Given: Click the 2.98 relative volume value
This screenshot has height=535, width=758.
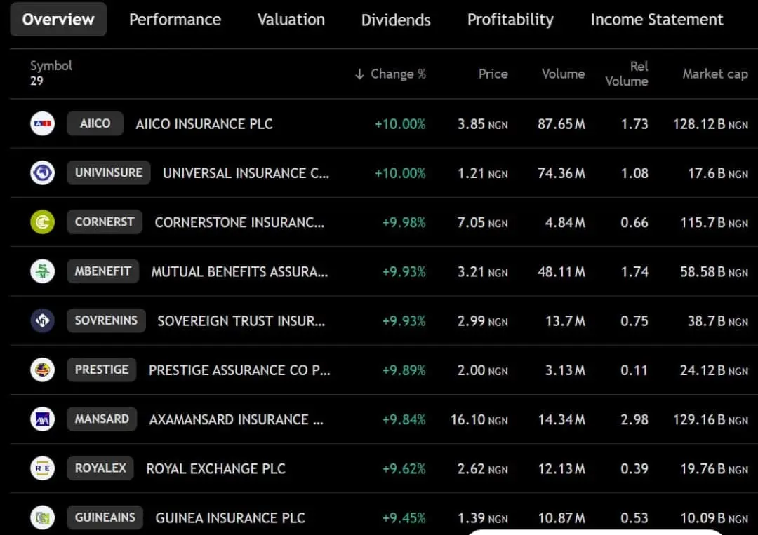Looking at the screenshot, I should 634,419.
